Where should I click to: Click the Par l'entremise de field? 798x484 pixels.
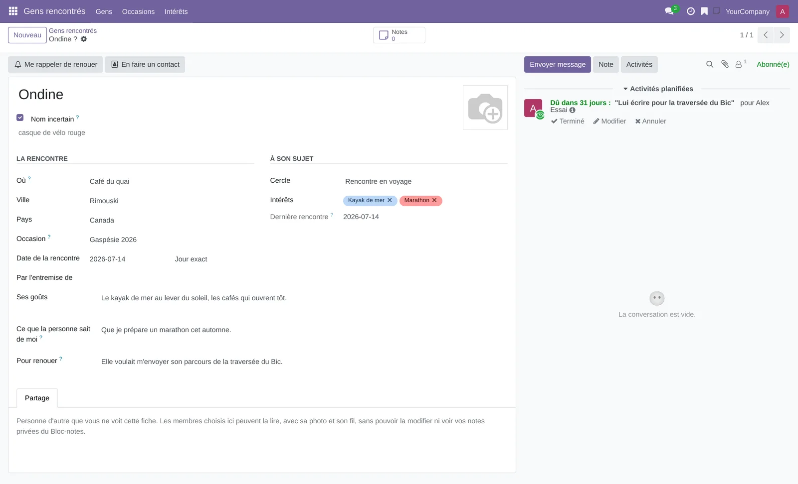pyautogui.click(x=172, y=278)
